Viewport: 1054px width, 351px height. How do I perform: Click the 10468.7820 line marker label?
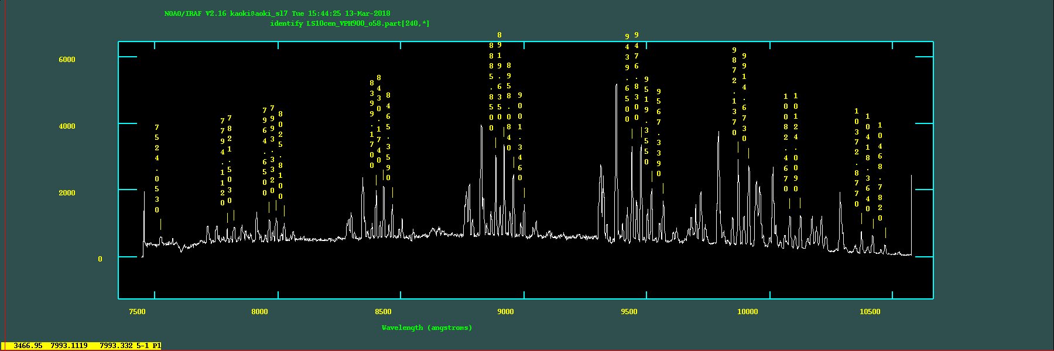pyautogui.click(x=880, y=171)
